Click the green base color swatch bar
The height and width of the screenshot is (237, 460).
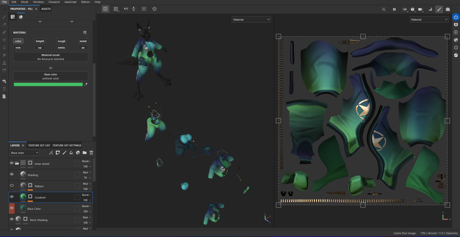click(48, 84)
